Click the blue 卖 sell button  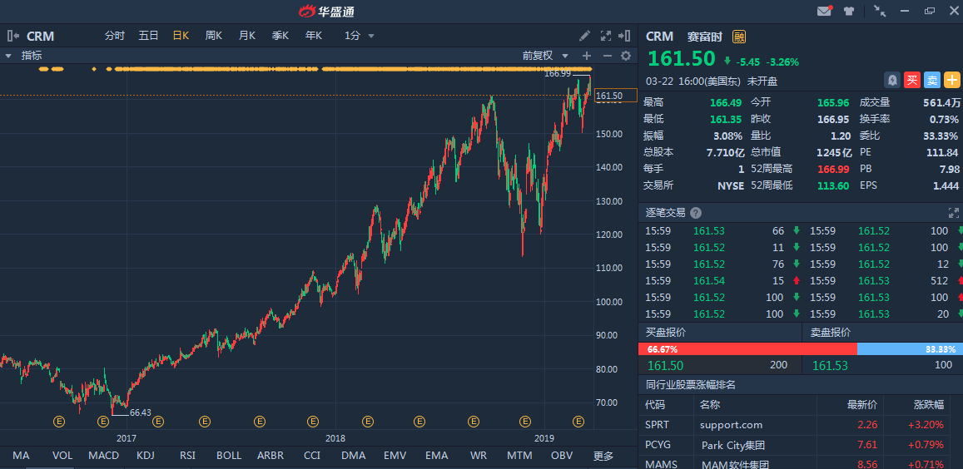tap(932, 80)
